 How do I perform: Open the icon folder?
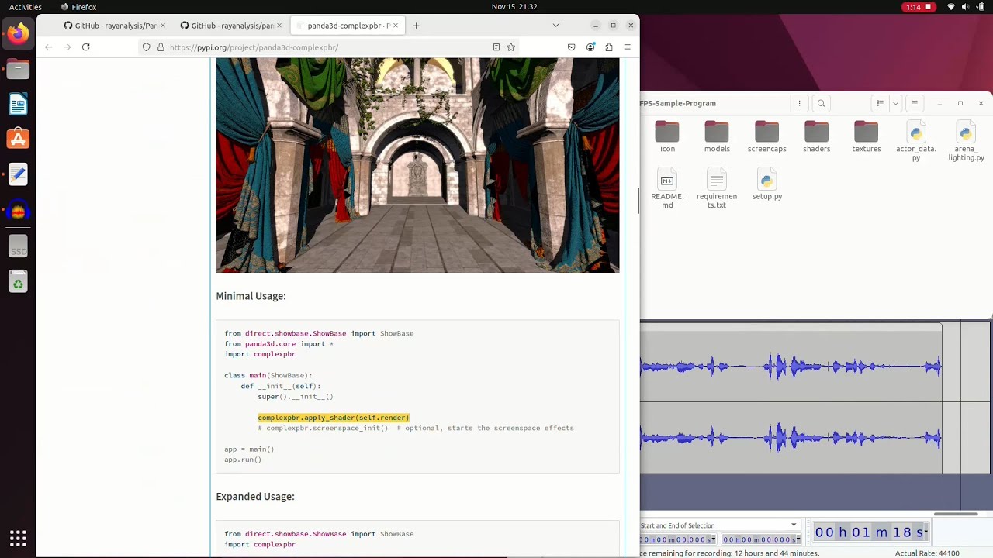[x=667, y=137]
